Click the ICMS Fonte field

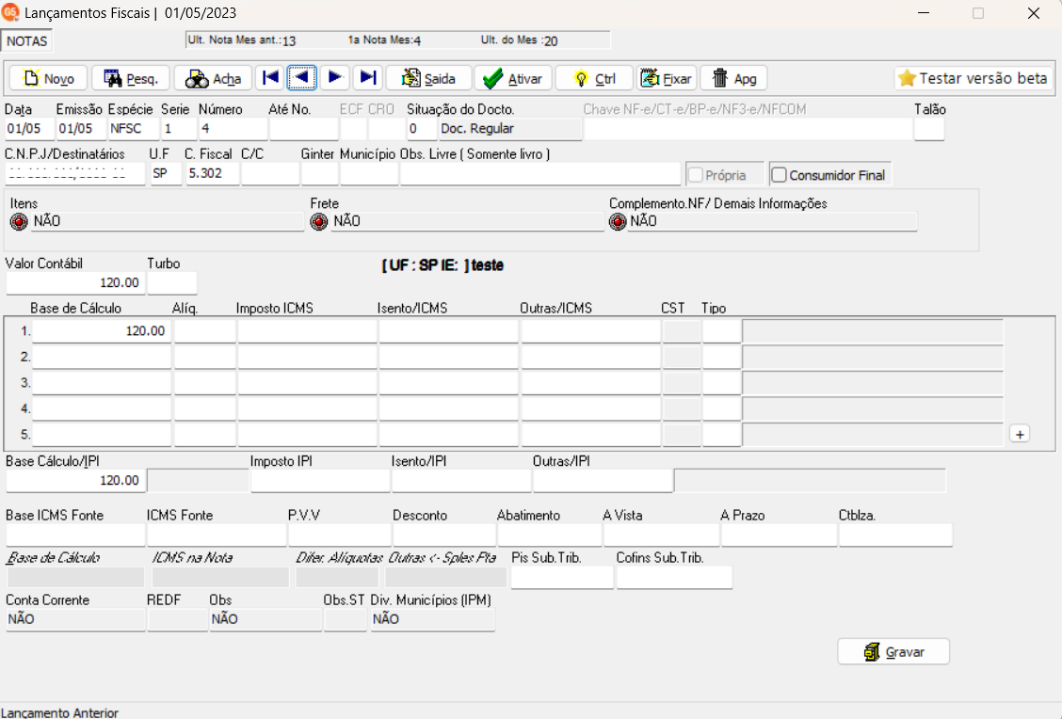coord(217,535)
